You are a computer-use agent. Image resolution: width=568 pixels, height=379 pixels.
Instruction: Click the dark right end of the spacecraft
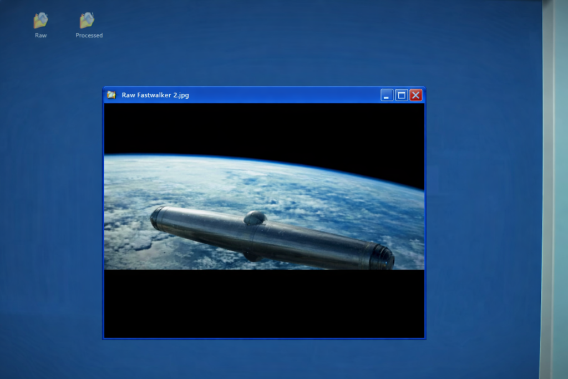(x=382, y=256)
